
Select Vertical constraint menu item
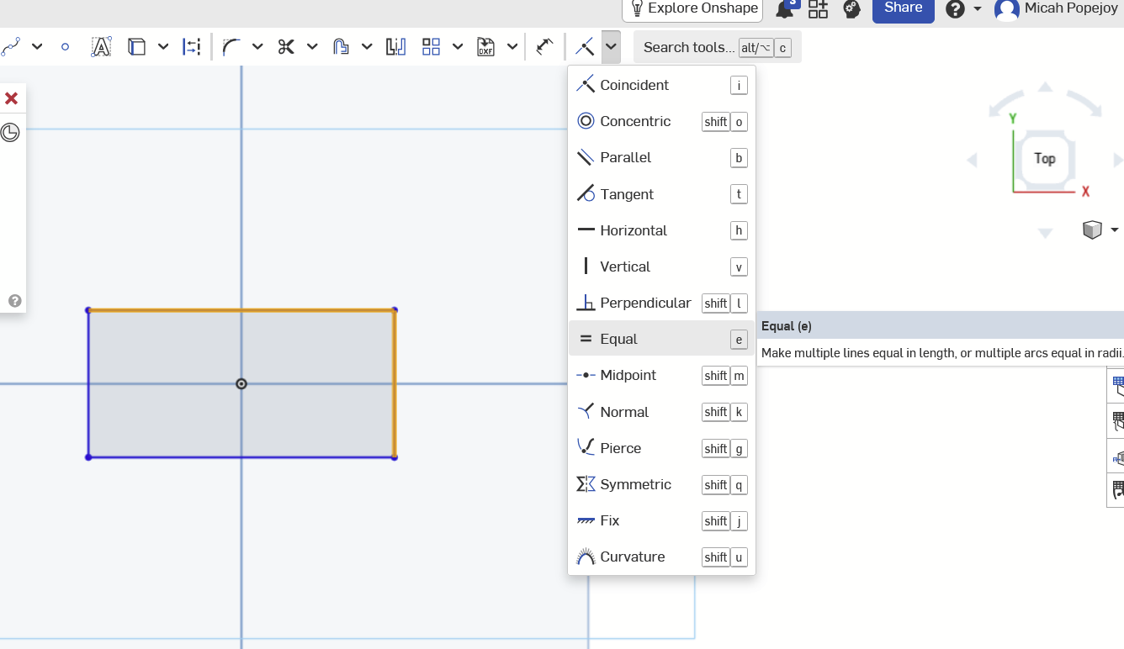pyautogui.click(x=661, y=266)
